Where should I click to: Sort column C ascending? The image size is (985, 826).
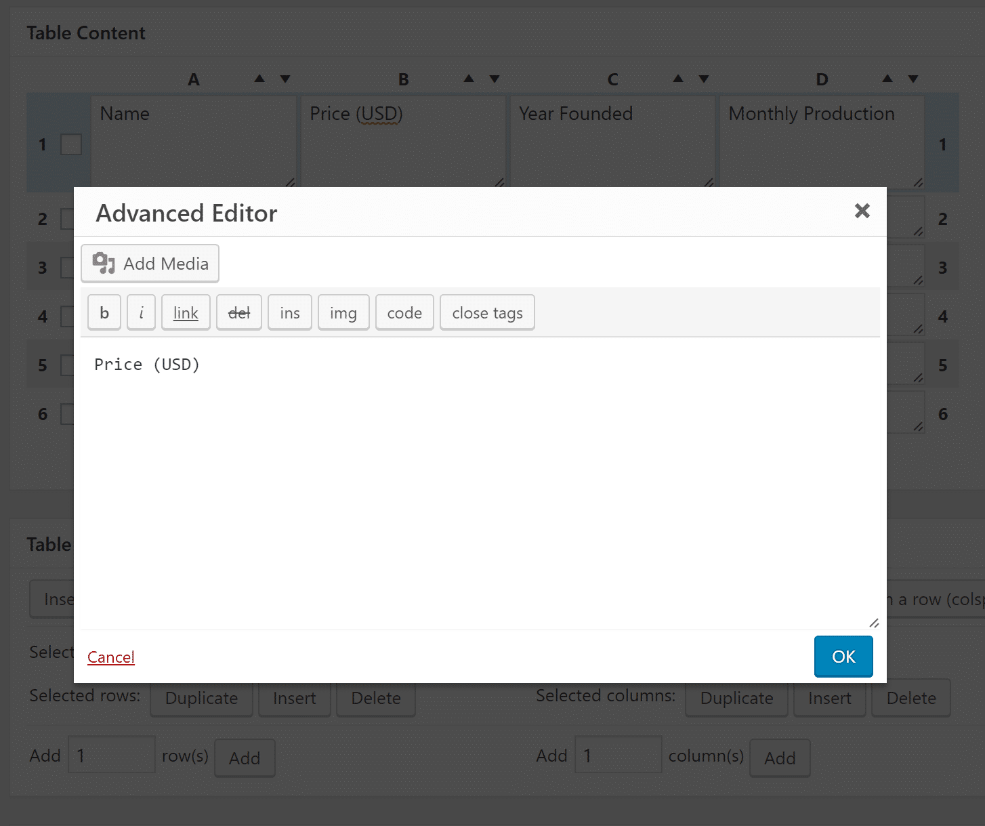[x=677, y=79]
